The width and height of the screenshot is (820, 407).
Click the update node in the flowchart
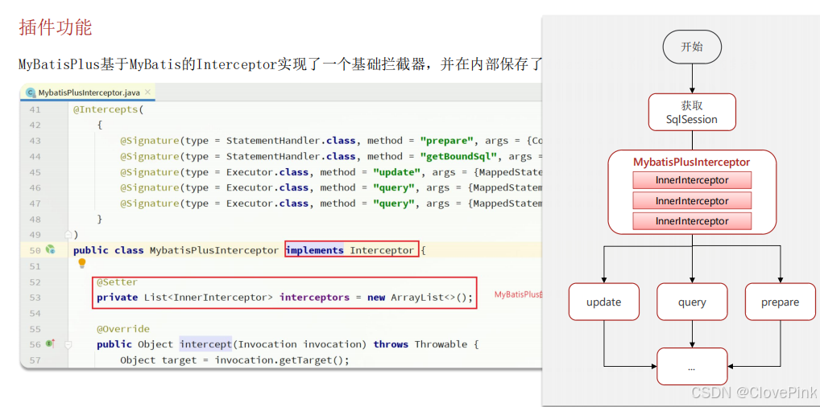(604, 302)
